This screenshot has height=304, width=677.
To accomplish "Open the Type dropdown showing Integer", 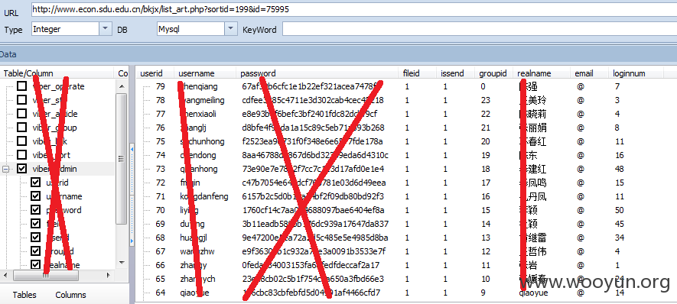I will tap(106, 29).
